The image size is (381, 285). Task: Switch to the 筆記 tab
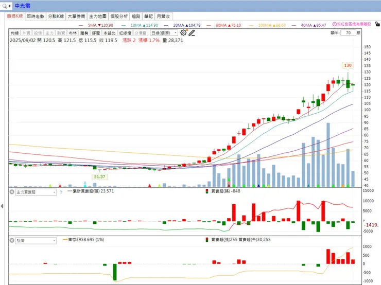click(148, 16)
